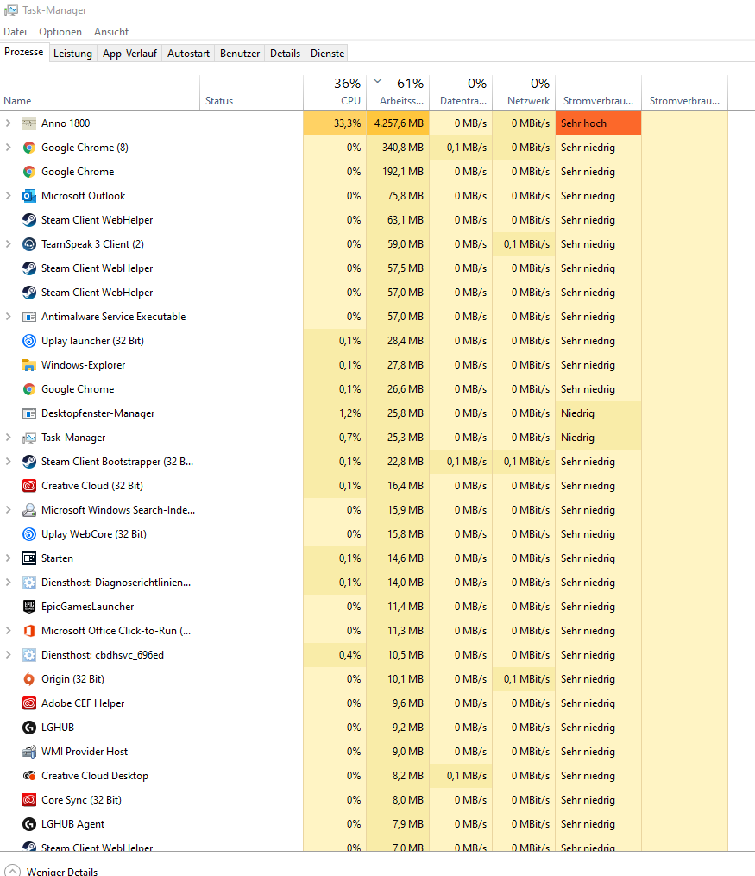Sort by Arbeitsspeicher column header
Image resolution: width=755 pixels, height=876 pixels.
[x=398, y=92]
